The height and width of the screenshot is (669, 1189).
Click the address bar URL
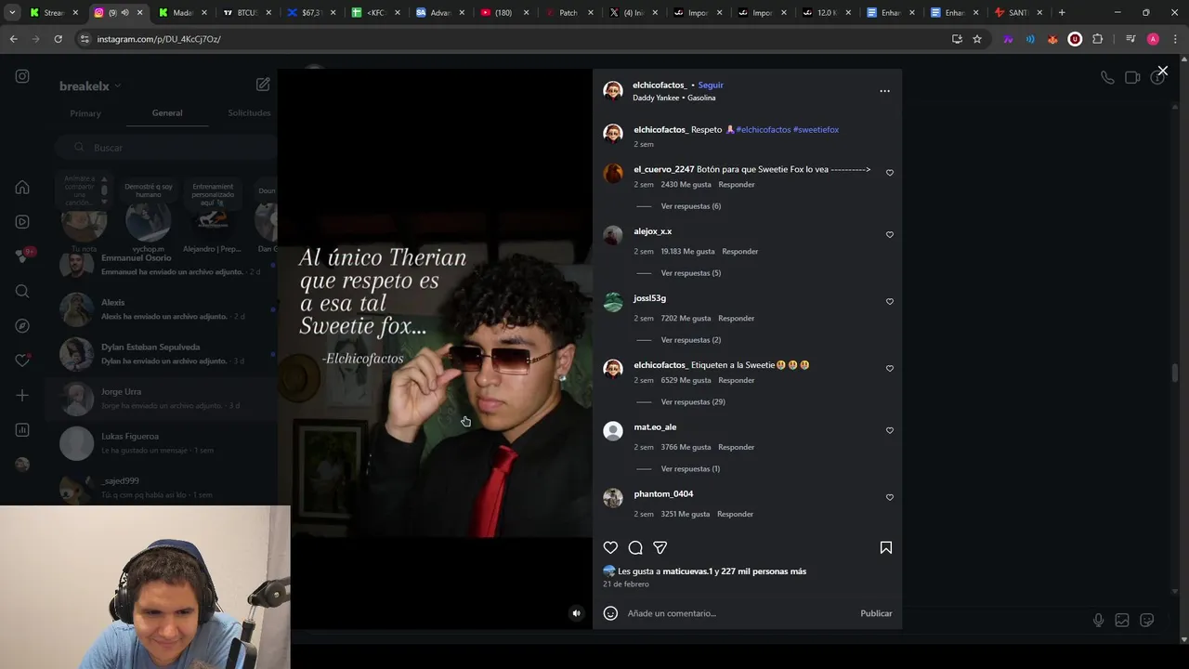159,39
